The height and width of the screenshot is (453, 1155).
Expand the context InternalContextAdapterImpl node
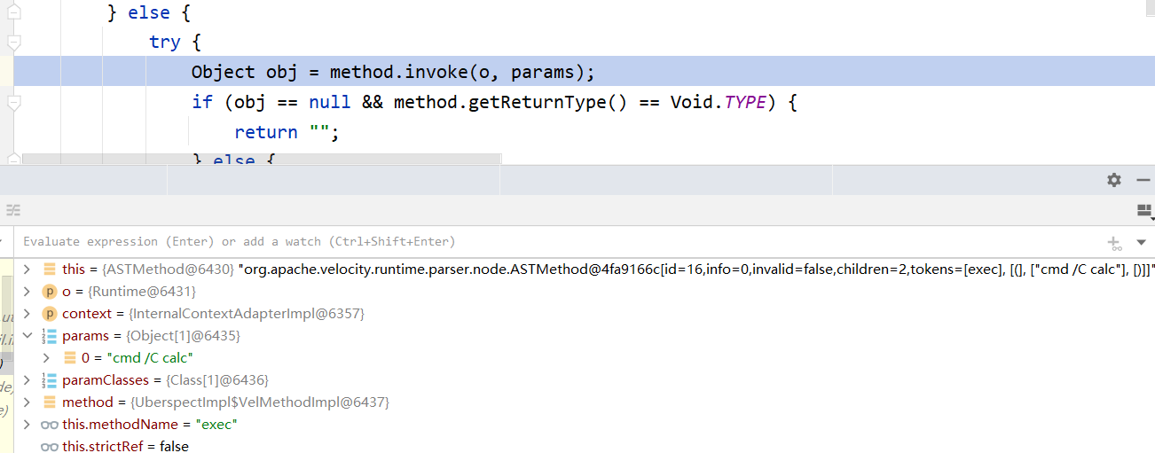point(27,314)
